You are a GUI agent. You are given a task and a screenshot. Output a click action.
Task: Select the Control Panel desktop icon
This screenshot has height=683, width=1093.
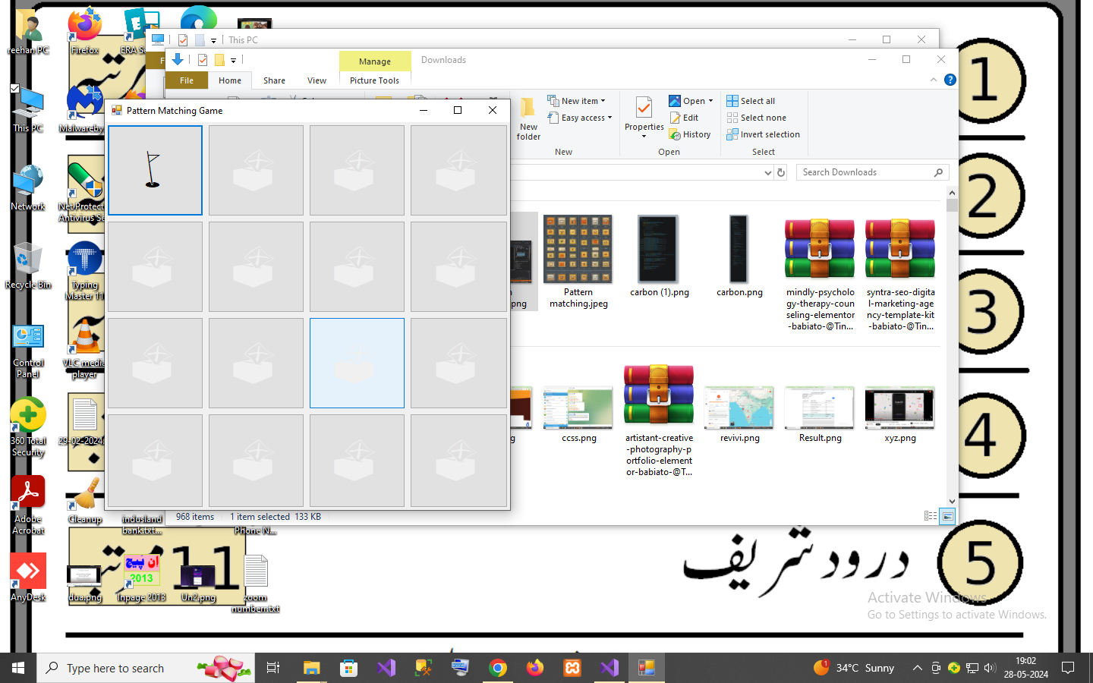click(28, 350)
